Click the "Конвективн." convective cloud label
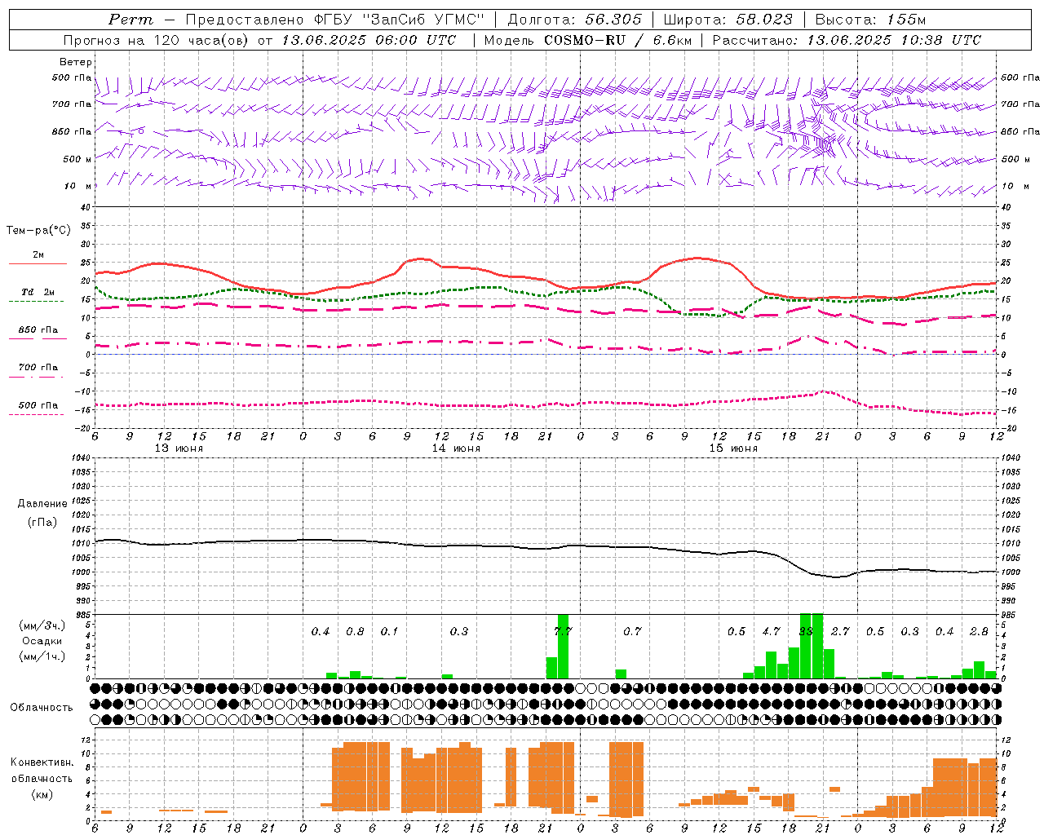Viewport: 1044px width, 835px height. 42,762
